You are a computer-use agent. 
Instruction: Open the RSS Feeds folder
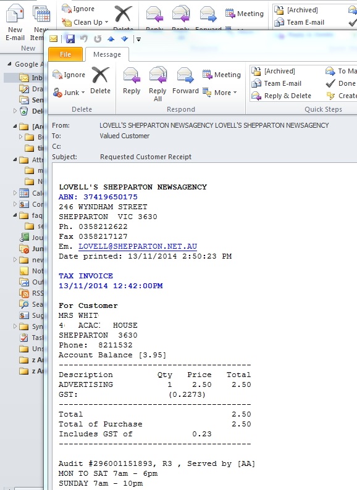[x=31, y=293]
